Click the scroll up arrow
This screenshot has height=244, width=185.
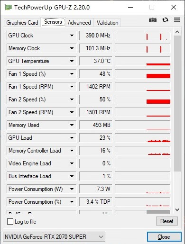pyautogui.click(x=177, y=32)
